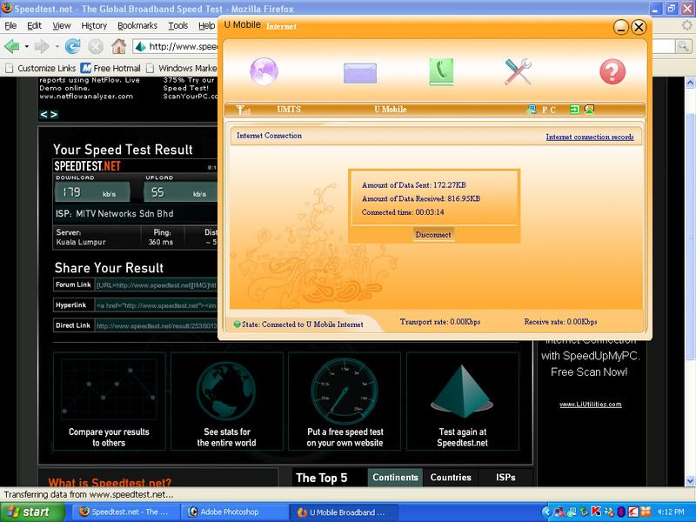Click the taskbar clock showing 4:12 PM
The width and height of the screenshot is (696, 522).
tap(671, 512)
